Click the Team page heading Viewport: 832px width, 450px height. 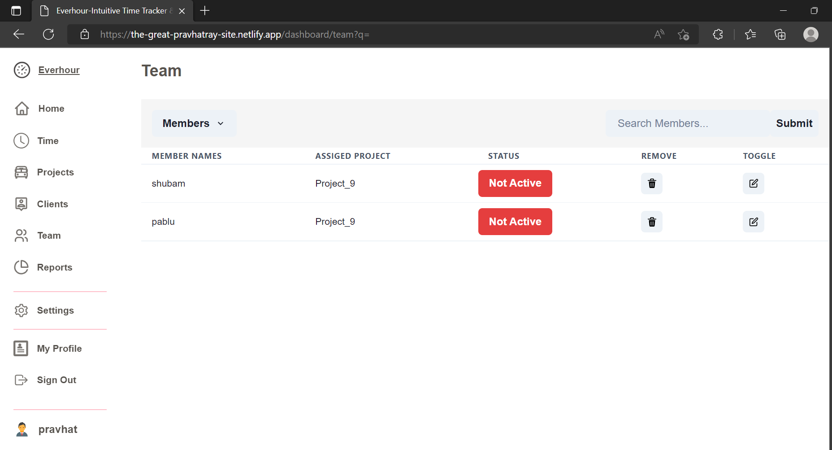point(161,71)
